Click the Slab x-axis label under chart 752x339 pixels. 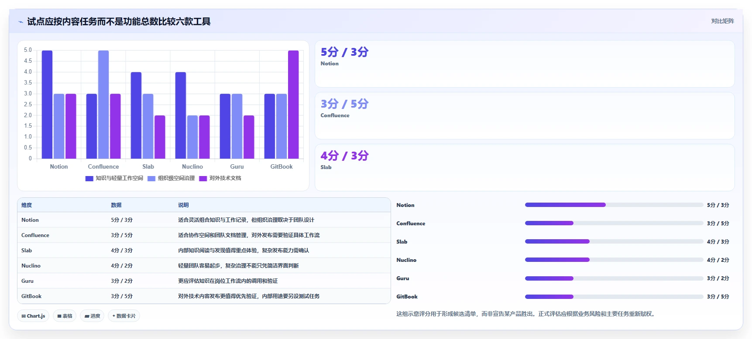[148, 166]
